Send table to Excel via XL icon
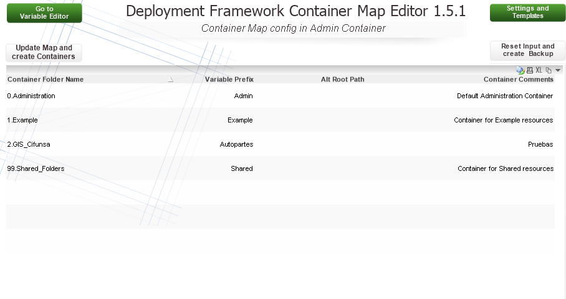 click(x=539, y=70)
